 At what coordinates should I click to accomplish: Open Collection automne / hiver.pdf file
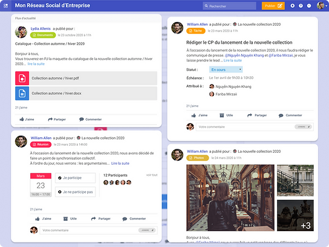86,78
